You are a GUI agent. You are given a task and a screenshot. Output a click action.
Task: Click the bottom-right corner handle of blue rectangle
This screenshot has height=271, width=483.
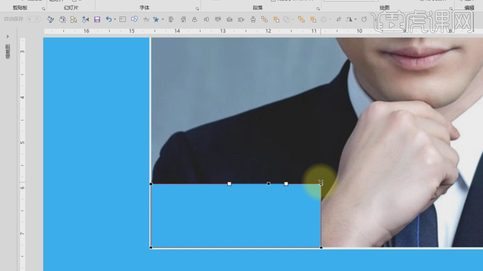[x=322, y=247]
